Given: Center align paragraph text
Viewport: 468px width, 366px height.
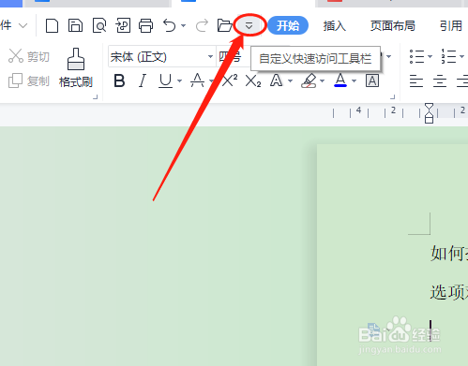Looking at the screenshot, I should coord(440,81).
